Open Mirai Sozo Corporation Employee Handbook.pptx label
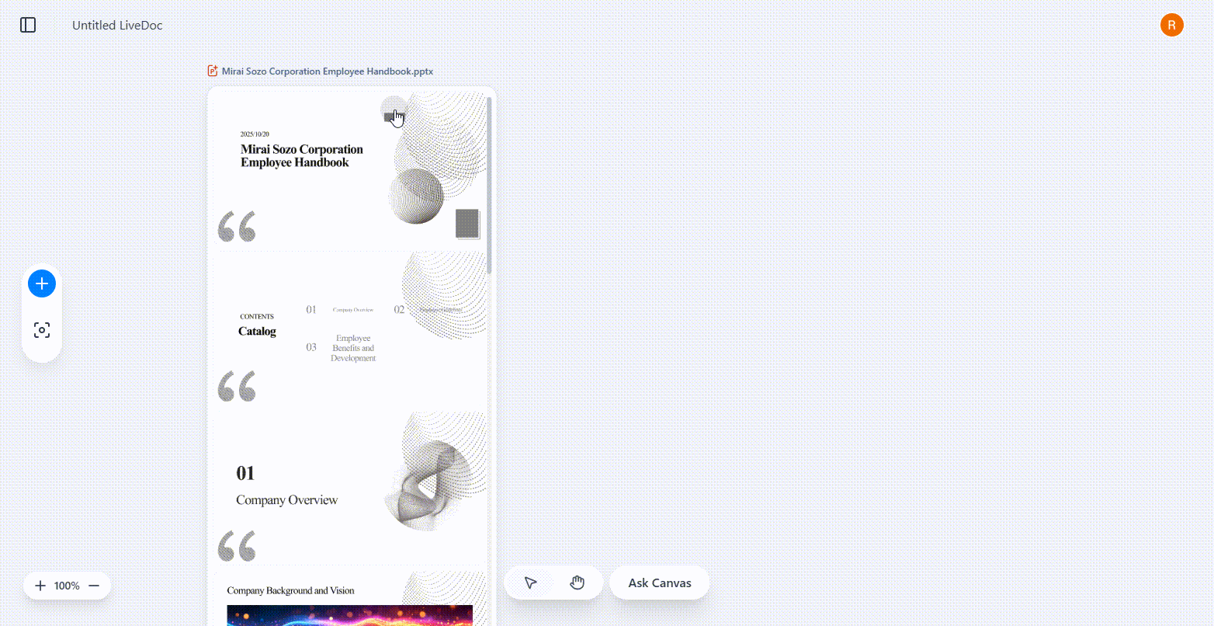The width and height of the screenshot is (1214, 626). pos(328,71)
